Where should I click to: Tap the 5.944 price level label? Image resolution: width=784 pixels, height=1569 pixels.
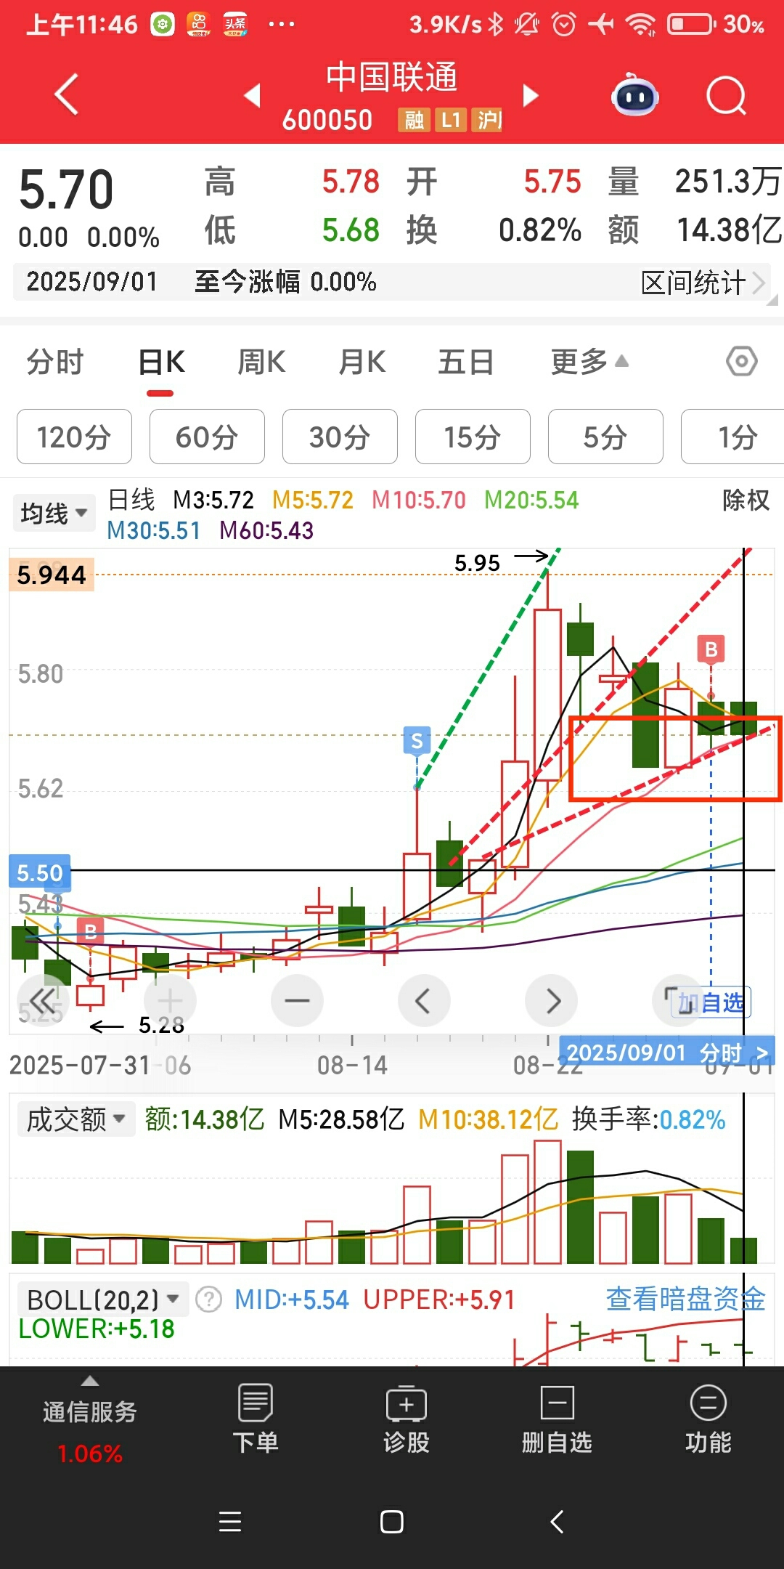(52, 575)
